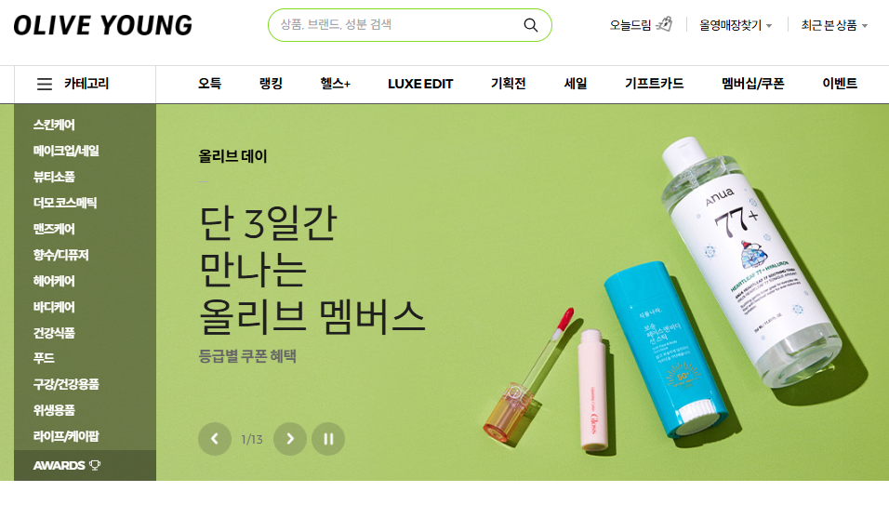This screenshot has height=505, width=889.
Task: Click the 오늘드림 delivery icon
Action: pyautogui.click(x=665, y=24)
